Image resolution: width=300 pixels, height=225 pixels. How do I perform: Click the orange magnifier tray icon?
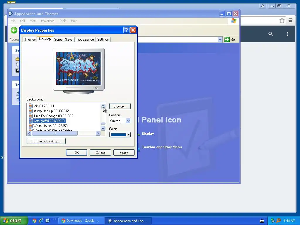click(x=278, y=221)
